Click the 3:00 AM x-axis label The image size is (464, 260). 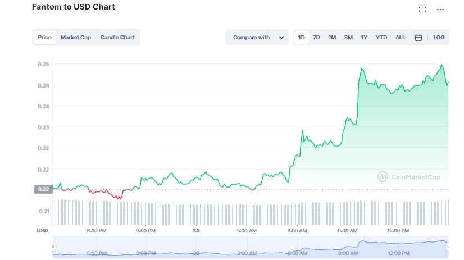click(x=247, y=231)
